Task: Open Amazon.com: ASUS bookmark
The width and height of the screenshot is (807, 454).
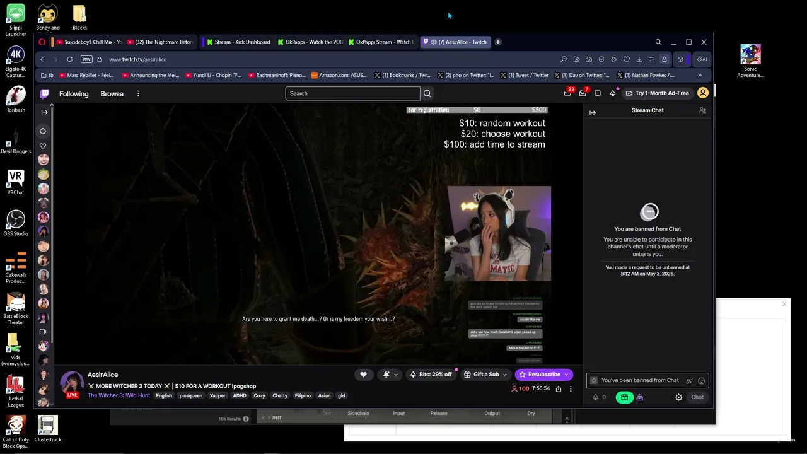Action: coord(339,75)
